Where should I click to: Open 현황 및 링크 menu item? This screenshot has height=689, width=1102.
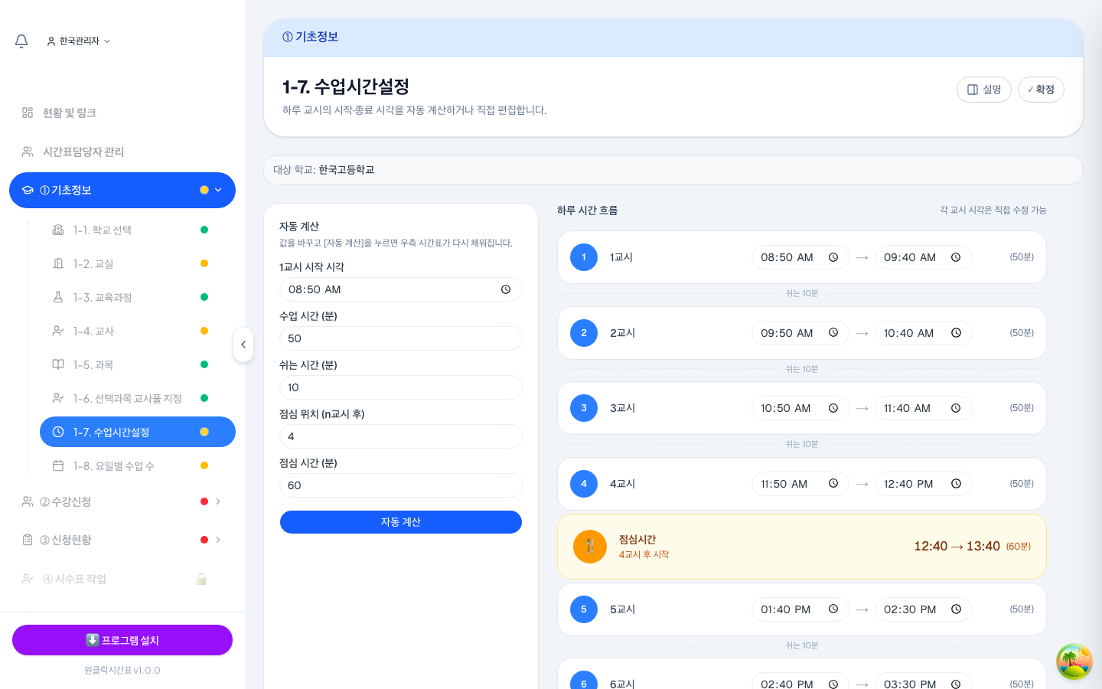coord(122,113)
